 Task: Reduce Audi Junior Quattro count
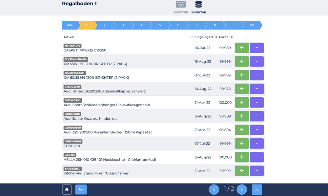tap(256, 116)
